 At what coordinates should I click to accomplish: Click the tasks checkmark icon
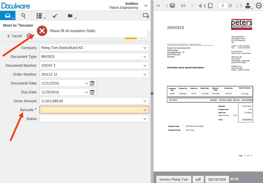click(54, 15)
